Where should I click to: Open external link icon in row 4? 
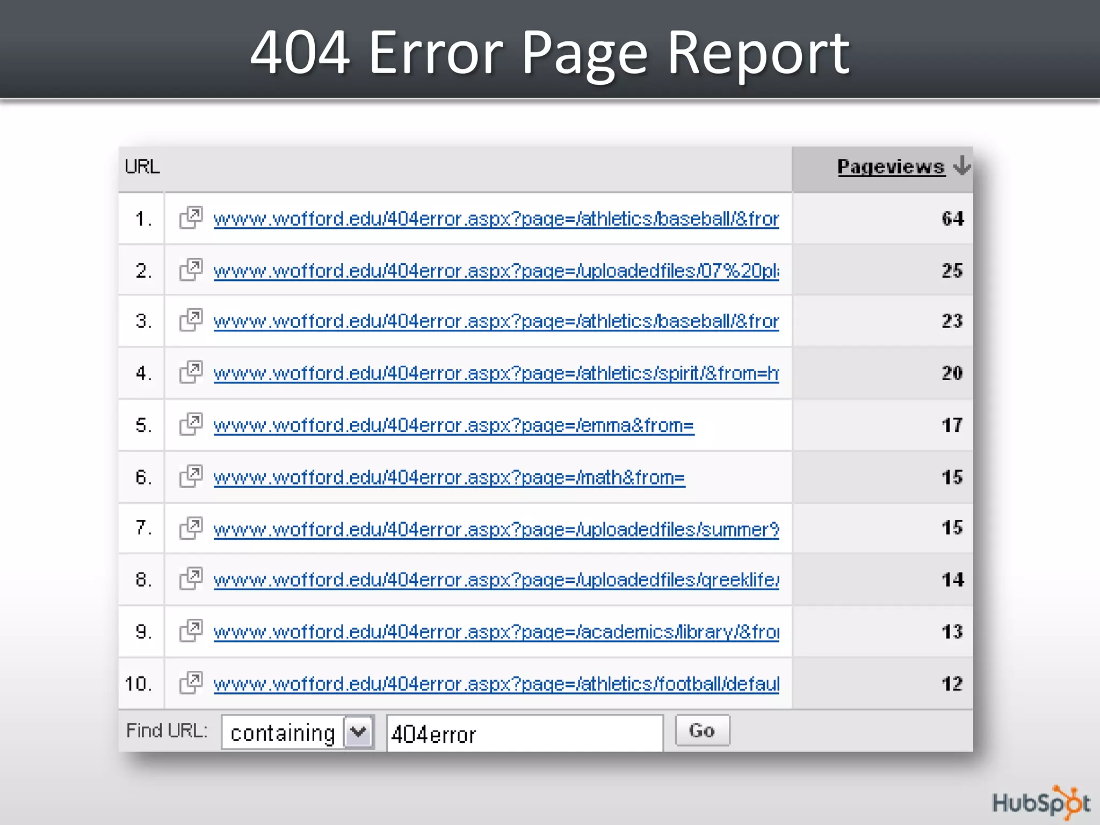pos(191,372)
